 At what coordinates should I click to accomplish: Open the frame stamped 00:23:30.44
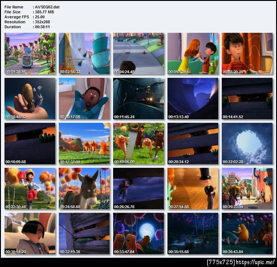30,189
